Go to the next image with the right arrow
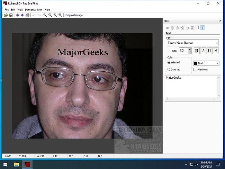The width and height of the screenshot is (225, 169). click(x=22, y=15)
